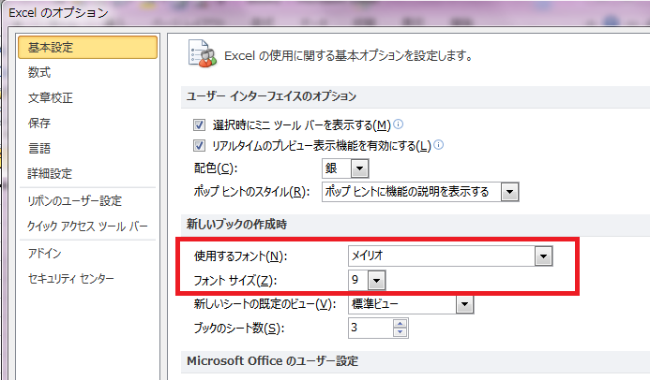Click the ブックのシート数 value field
This screenshot has width=650, height=380.
click(370, 328)
